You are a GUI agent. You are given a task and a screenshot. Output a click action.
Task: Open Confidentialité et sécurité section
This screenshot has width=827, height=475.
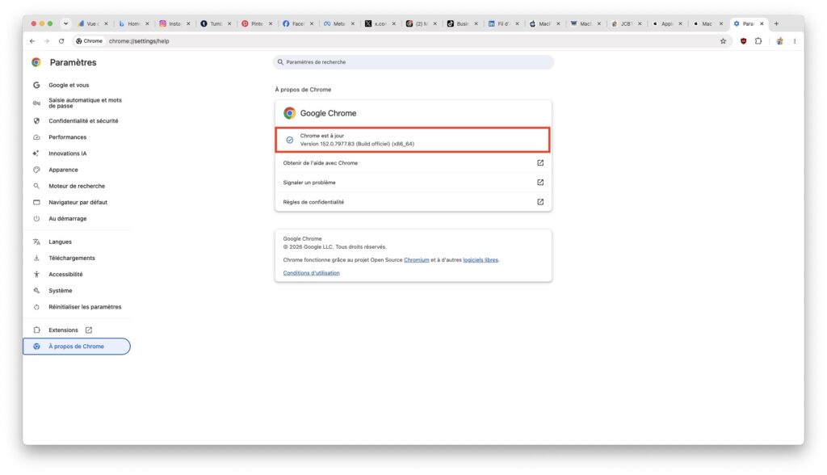click(x=83, y=121)
